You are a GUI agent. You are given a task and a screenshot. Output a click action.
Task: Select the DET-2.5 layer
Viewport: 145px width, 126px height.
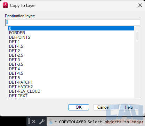pyautogui.click(x=71, y=55)
